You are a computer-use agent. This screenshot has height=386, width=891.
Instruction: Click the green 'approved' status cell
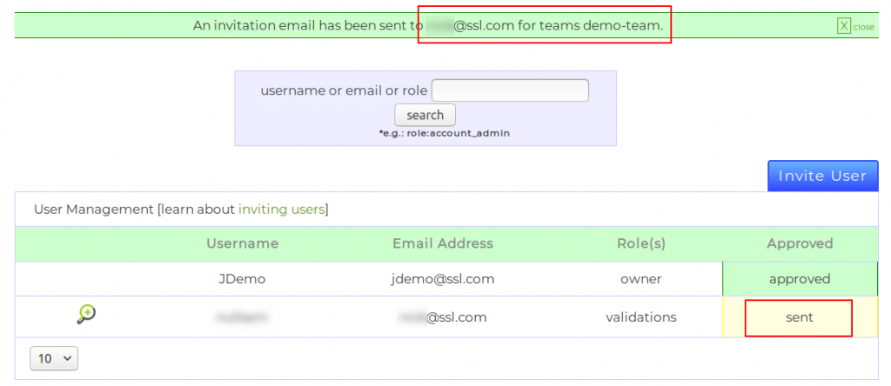coord(800,279)
